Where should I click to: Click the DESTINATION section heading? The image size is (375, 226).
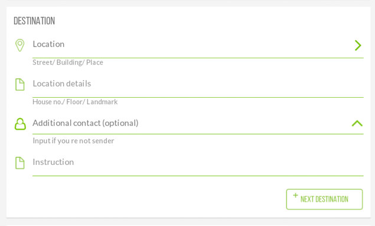[34, 21]
